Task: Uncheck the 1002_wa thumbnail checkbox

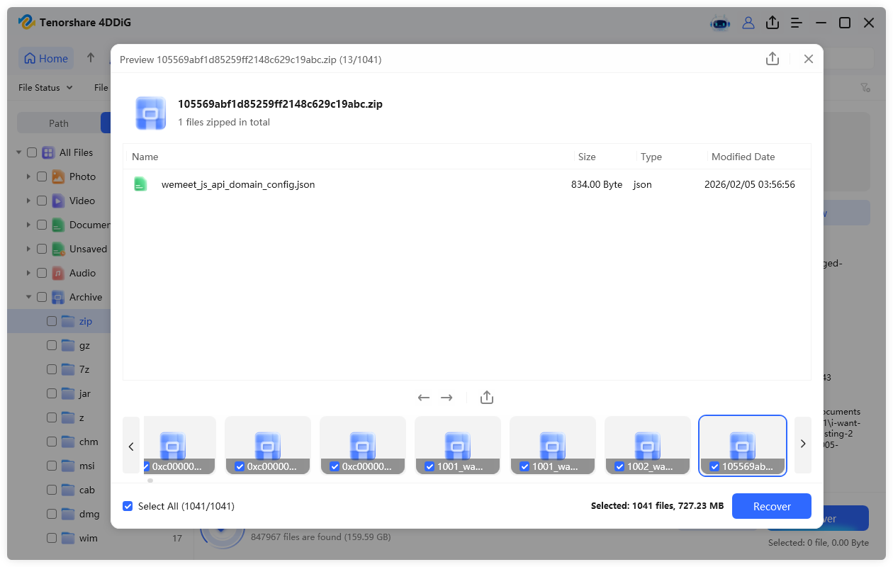Action: (x=619, y=466)
